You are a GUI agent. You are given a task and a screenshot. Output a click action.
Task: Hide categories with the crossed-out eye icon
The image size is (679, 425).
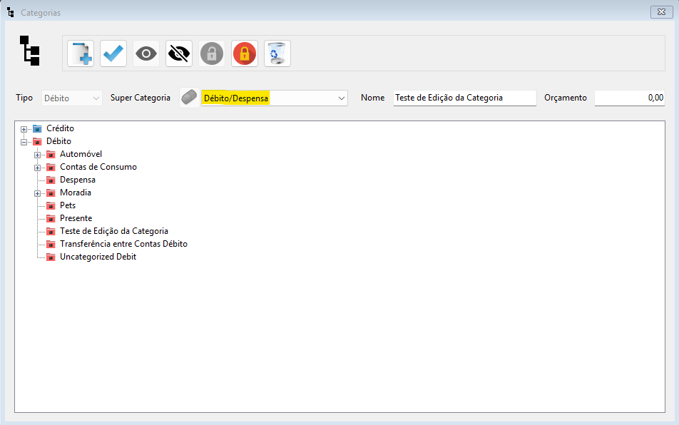click(x=179, y=53)
